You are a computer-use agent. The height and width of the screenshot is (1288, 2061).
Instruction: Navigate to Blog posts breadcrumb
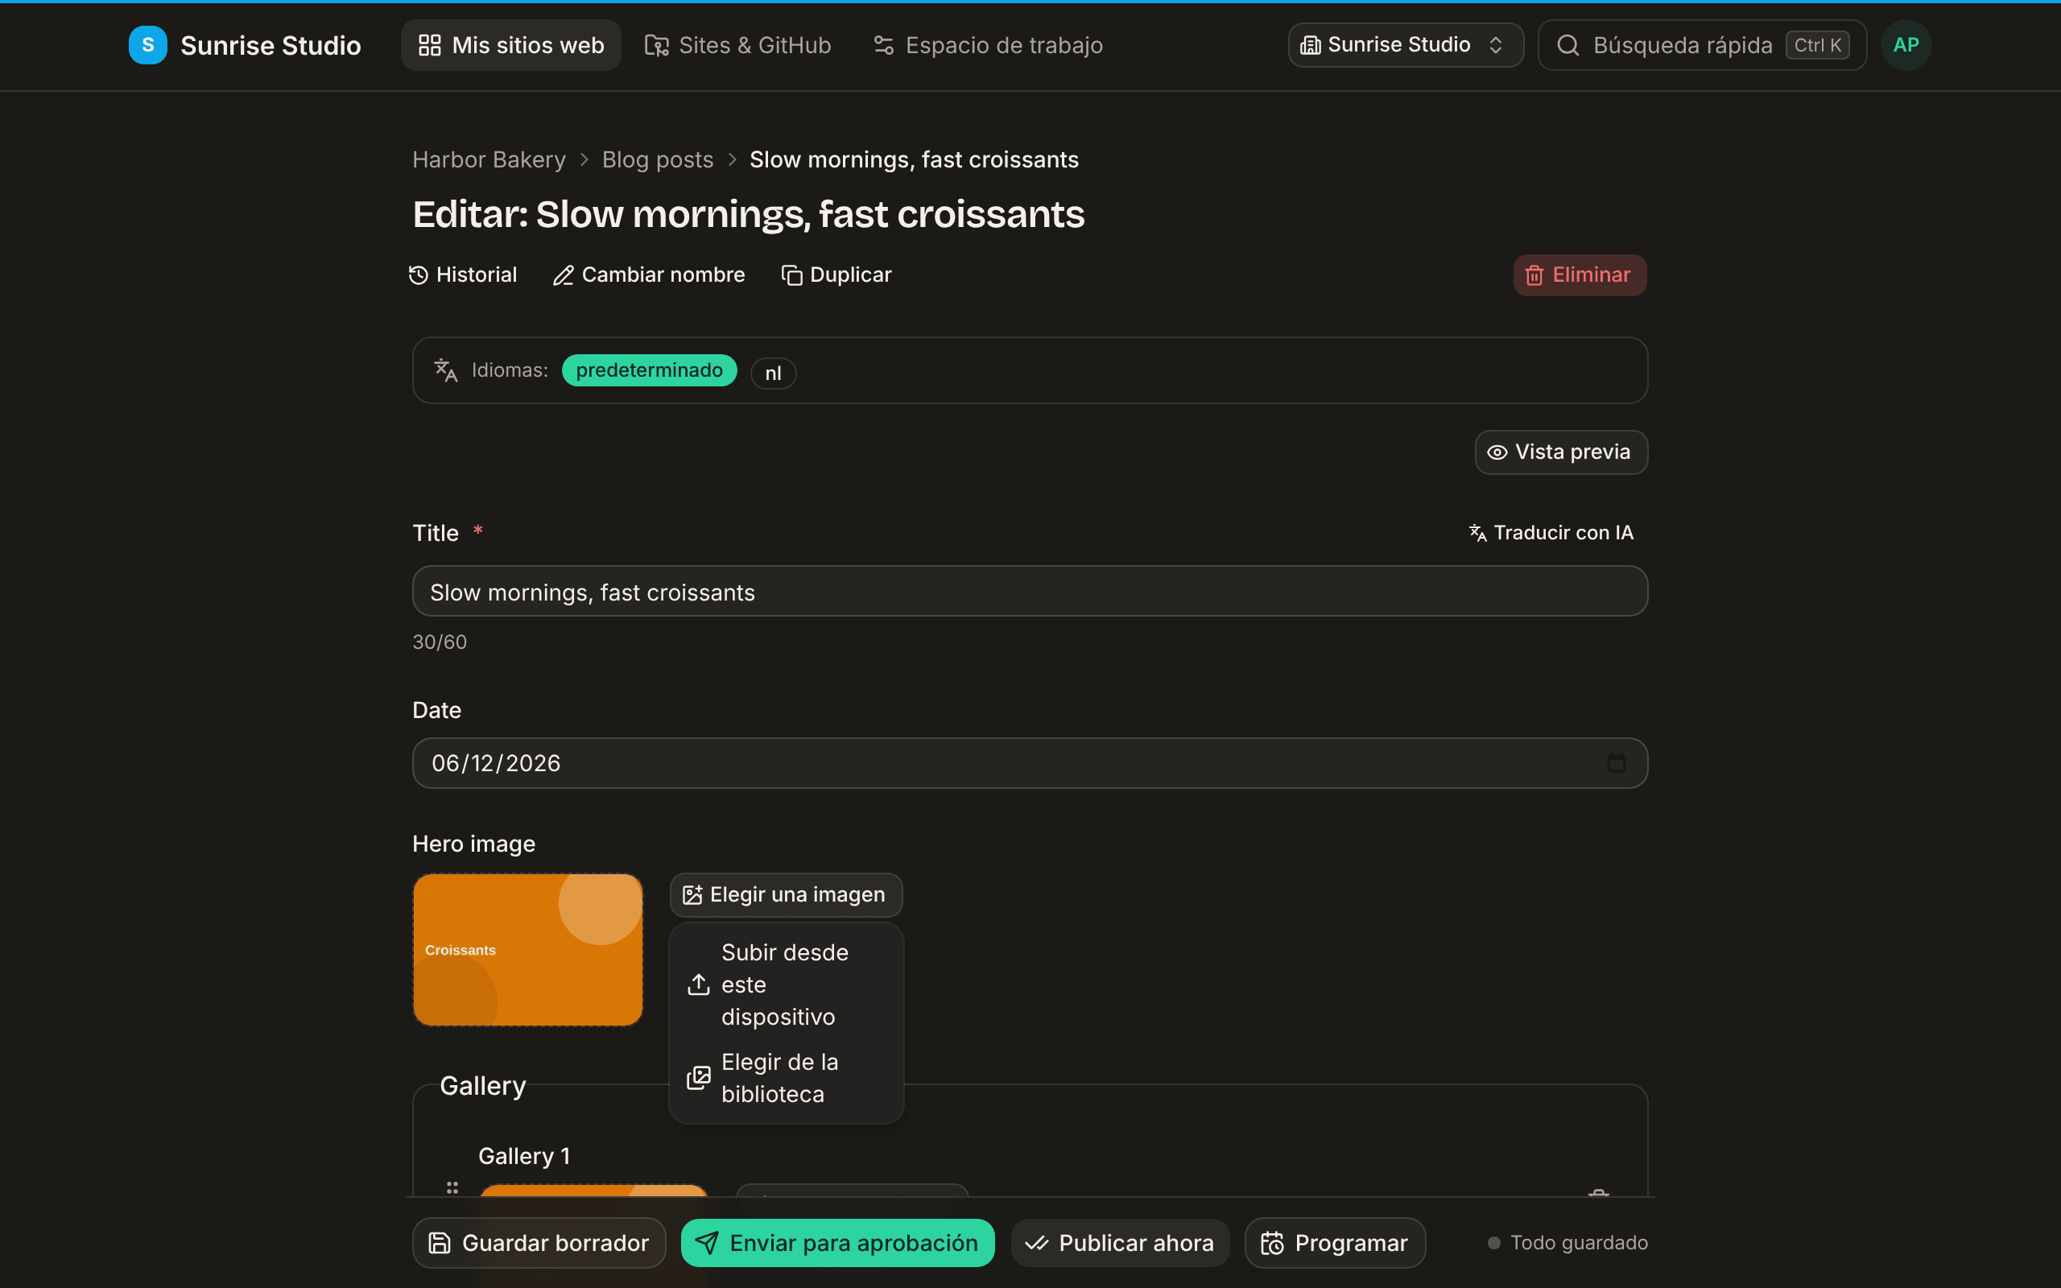(x=658, y=159)
